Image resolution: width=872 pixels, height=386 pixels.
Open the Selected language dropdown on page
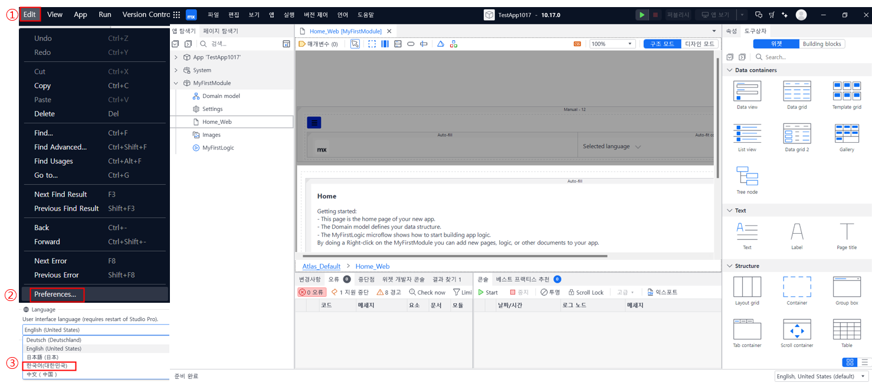click(612, 146)
